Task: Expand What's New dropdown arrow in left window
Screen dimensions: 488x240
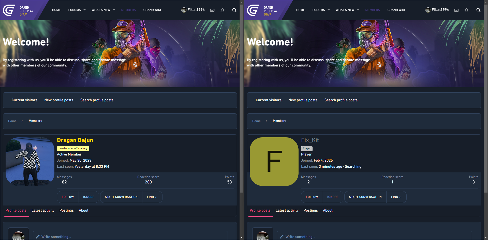Action: (114, 10)
